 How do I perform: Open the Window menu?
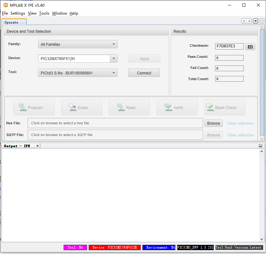[x=59, y=13]
